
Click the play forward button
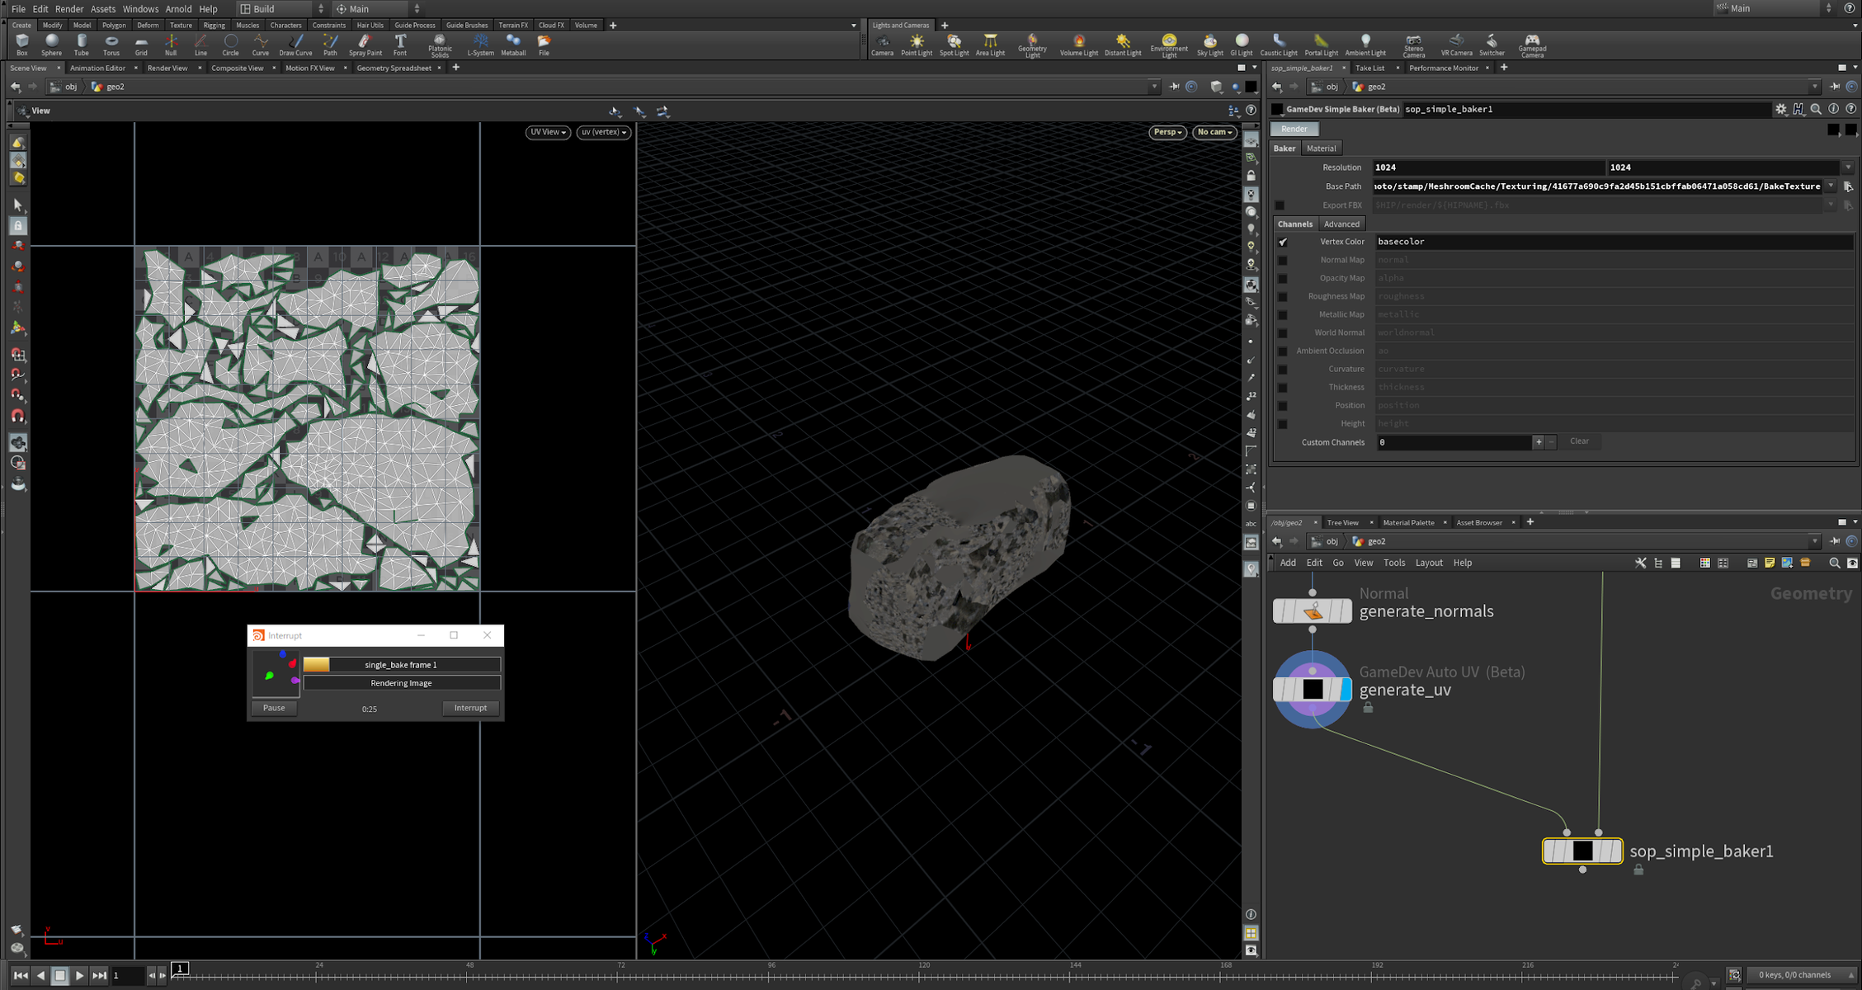click(x=79, y=975)
